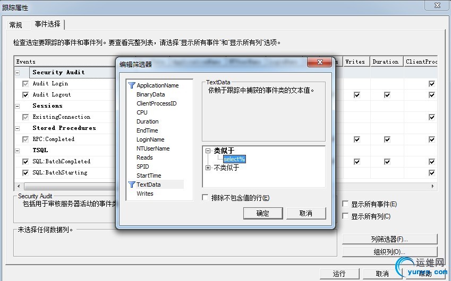Select ClientProcessID in the filter list
Screen dimensions: 451x281
(x=157, y=103)
